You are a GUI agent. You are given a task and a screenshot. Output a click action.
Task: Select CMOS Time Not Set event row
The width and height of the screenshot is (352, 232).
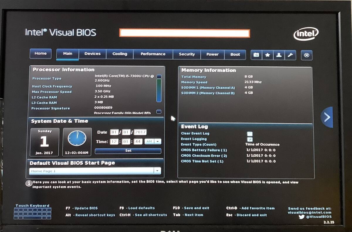pos(228,161)
